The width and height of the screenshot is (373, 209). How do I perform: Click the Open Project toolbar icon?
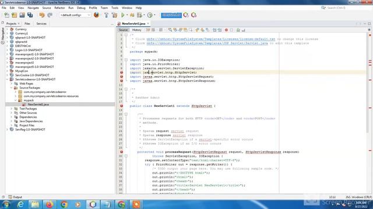click(22, 15)
